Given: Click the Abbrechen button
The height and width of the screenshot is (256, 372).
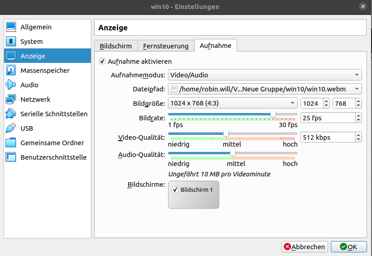Looking at the screenshot, I should pyautogui.click(x=305, y=247).
